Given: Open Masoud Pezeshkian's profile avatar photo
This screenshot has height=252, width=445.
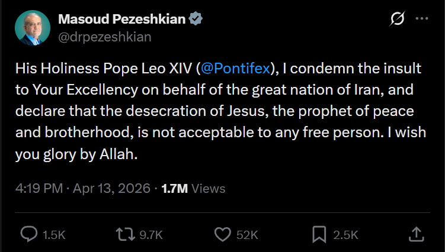Looking at the screenshot, I should point(33,28).
